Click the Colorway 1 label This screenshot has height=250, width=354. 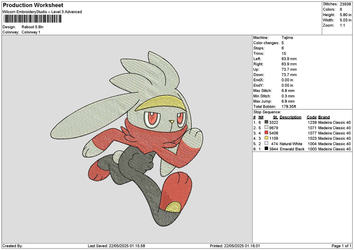coord(31,32)
